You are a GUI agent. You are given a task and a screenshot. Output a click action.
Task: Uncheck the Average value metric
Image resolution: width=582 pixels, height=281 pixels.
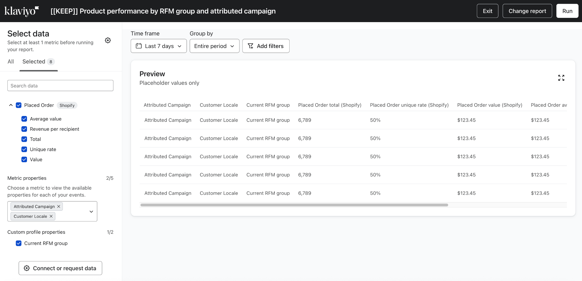coord(24,119)
